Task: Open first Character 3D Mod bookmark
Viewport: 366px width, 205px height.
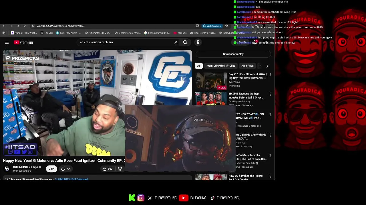Action: pyautogui.click(x=98, y=33)
